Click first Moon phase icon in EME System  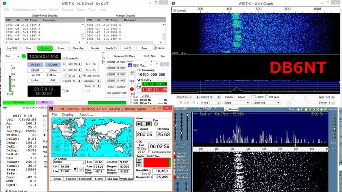pos(139,124)
